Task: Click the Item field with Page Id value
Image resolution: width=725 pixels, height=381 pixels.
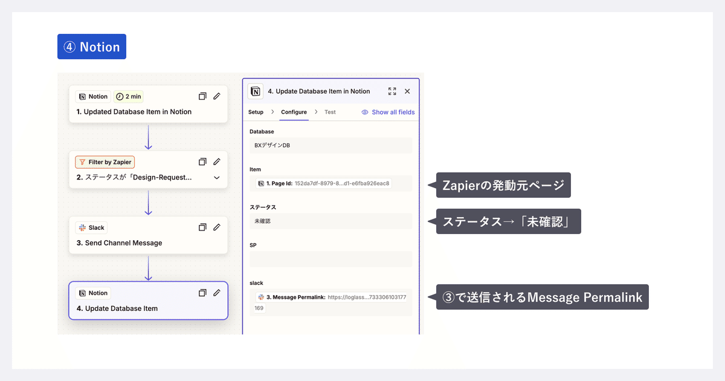Action: [x=330, y=183]
